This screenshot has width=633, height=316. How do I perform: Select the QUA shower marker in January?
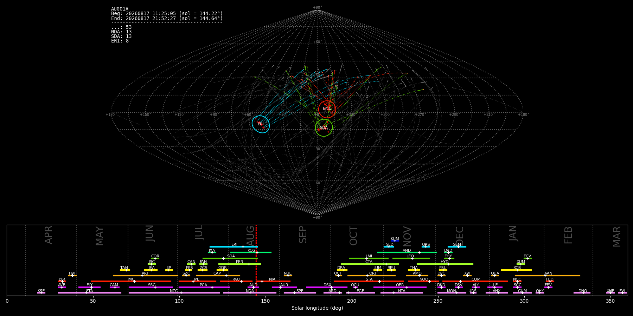coord(495,276)
